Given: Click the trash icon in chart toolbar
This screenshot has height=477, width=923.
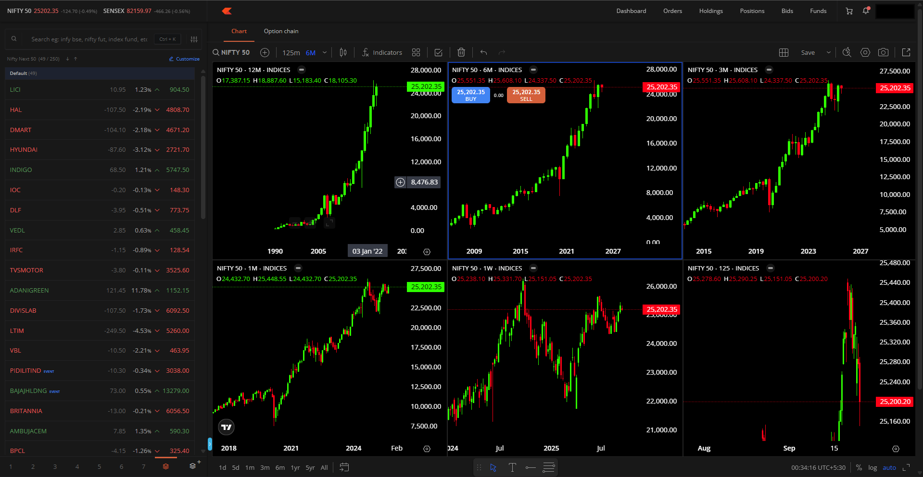Looking at the screenshot, I should [x=461, y=52].
